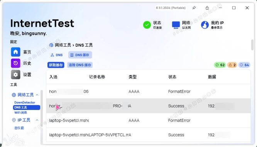Open the Settings gear icon

point(15,74)
